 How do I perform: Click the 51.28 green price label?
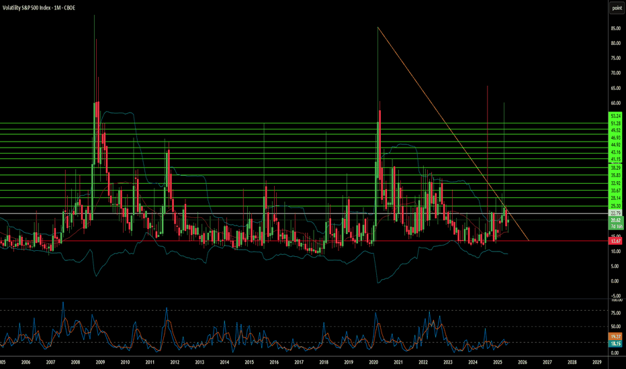[x=616, y=123]
